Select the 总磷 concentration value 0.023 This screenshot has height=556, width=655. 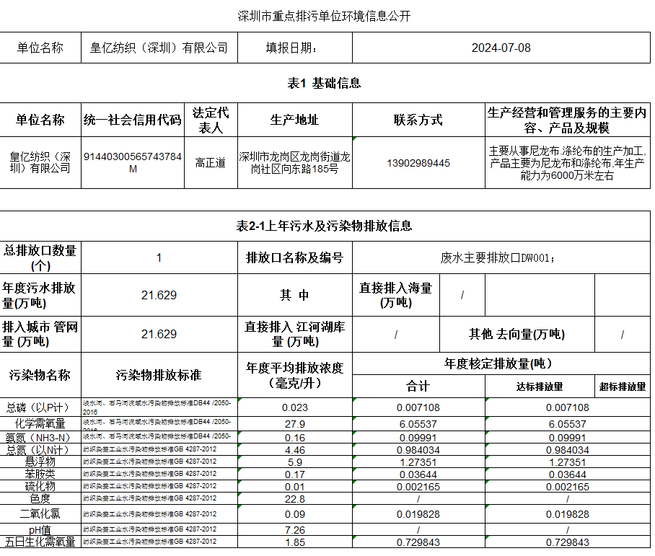295,407
